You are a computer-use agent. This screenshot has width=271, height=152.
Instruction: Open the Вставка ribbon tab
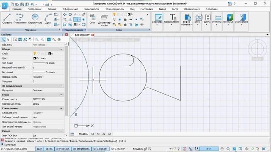[x=52, y=9]
